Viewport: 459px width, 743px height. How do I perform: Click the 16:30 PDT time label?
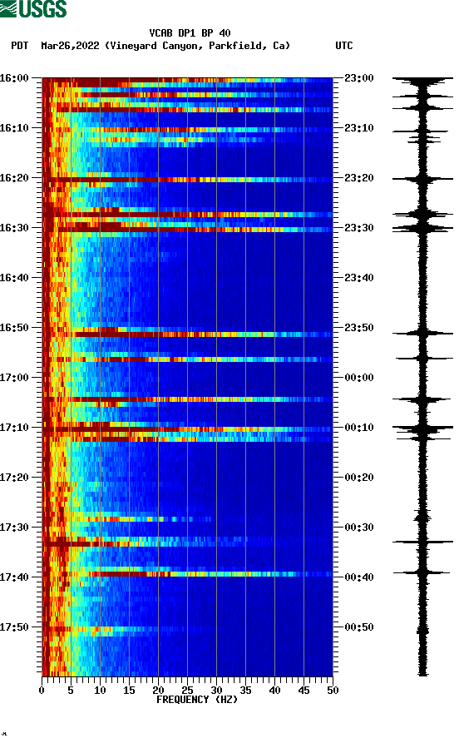pos(14,227)
